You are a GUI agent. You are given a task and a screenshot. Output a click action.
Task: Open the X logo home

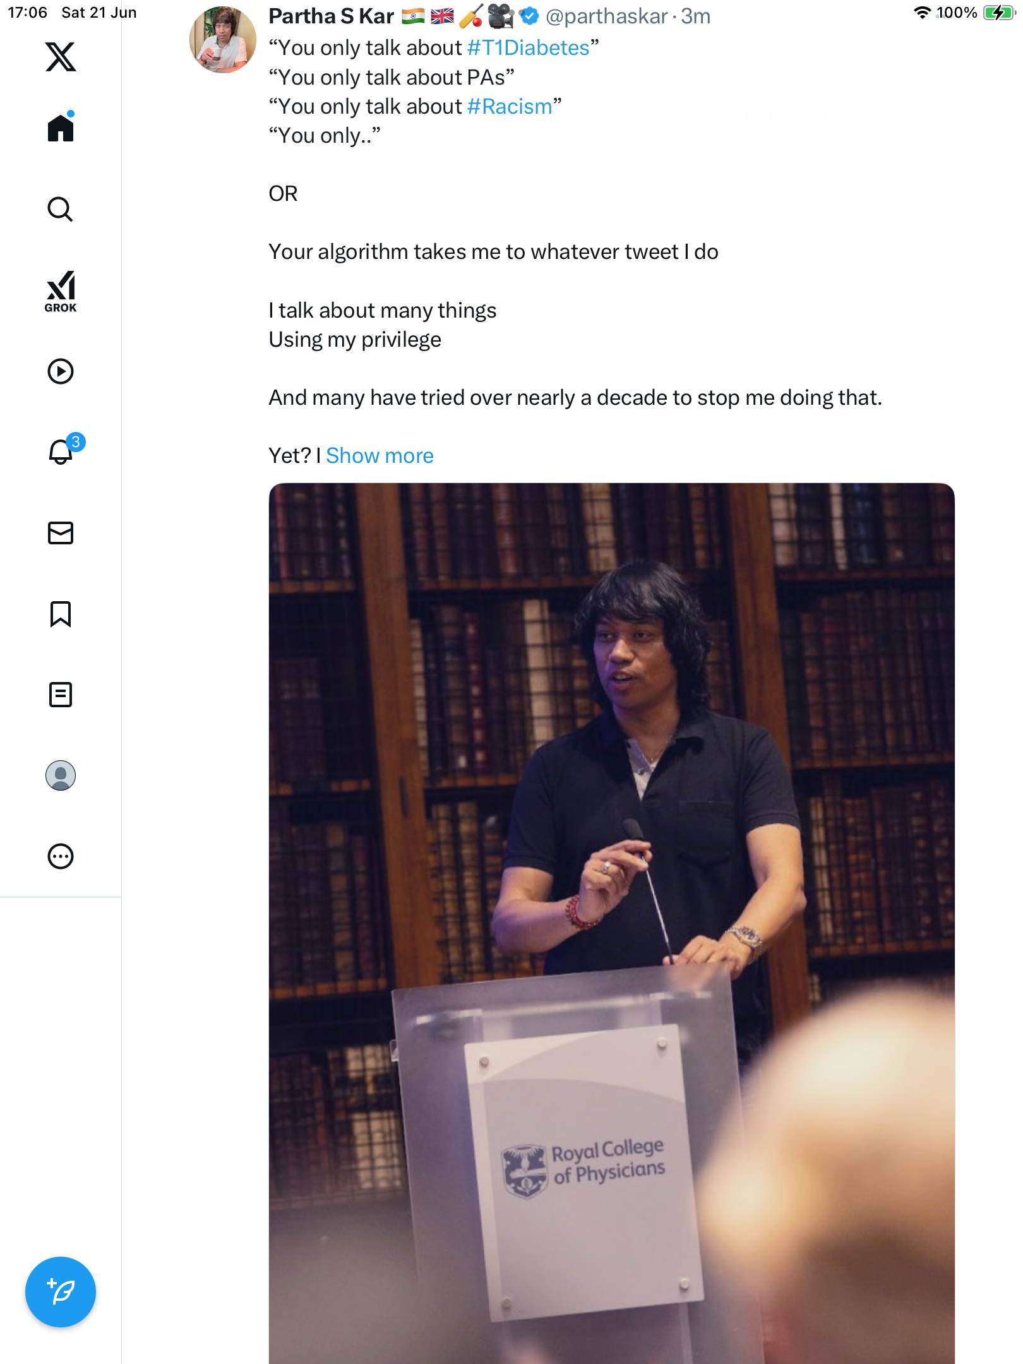(x=61, y=57)
